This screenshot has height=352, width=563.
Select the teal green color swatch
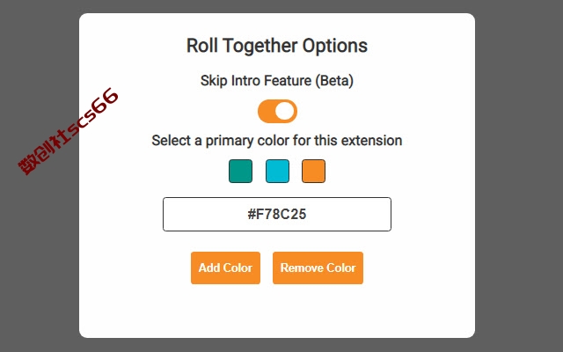click(x=240, y=172)
